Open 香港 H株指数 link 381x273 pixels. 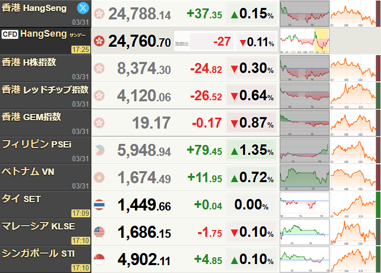point(29,62)
